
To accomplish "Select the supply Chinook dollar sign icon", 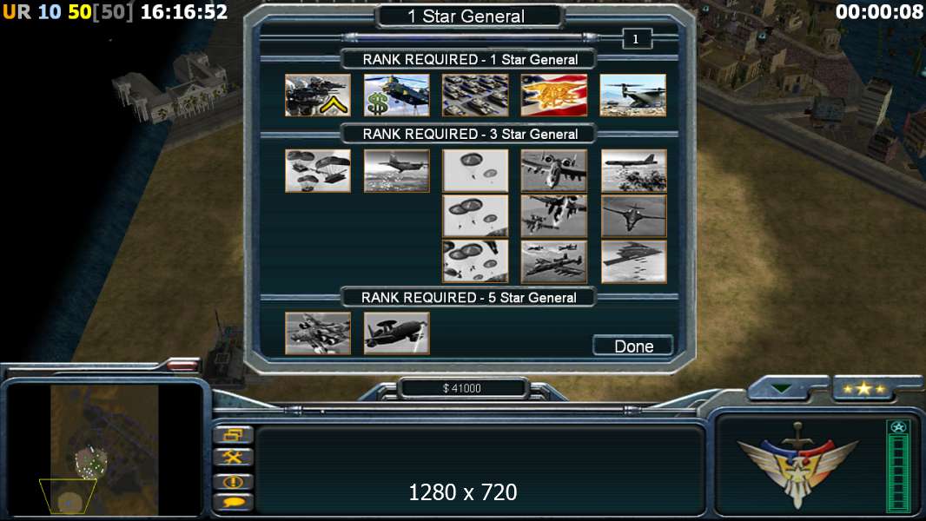I will (396, 95).
